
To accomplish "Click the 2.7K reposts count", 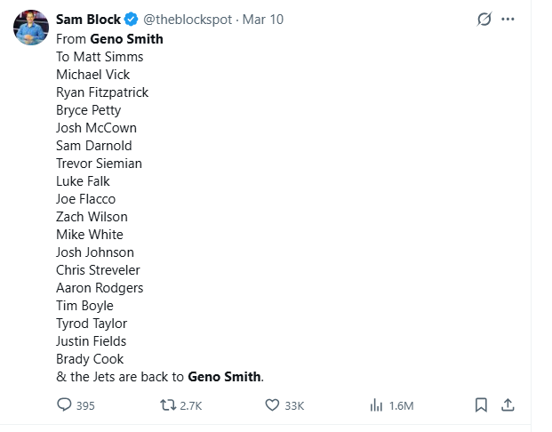I will pos(191,405).
